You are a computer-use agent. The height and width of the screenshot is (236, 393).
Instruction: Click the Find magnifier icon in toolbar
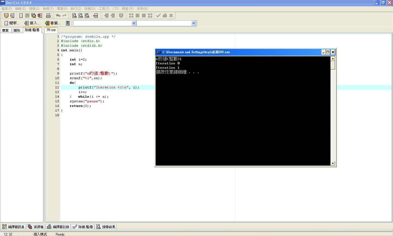pos(74,16)
